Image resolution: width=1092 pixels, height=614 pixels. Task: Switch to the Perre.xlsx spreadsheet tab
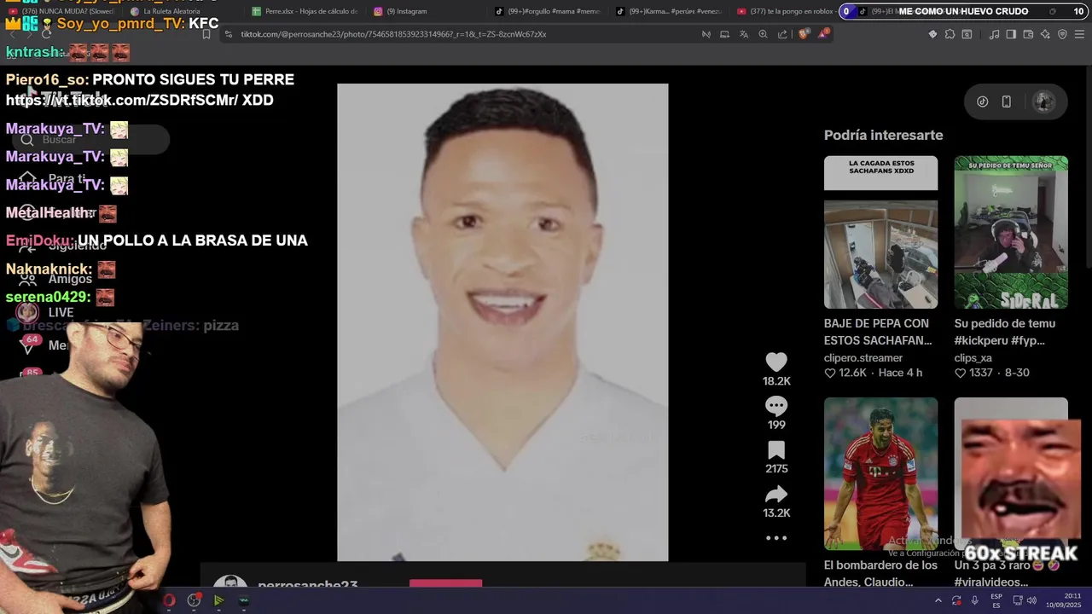305,11
